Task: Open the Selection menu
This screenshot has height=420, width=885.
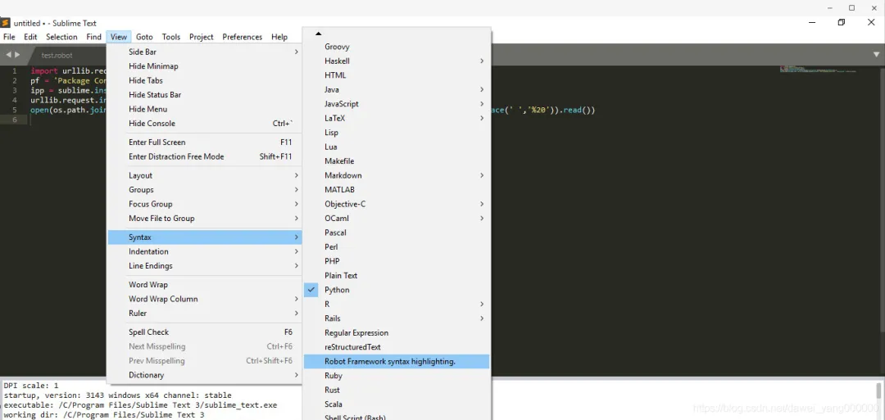Action: click(61, 37)
